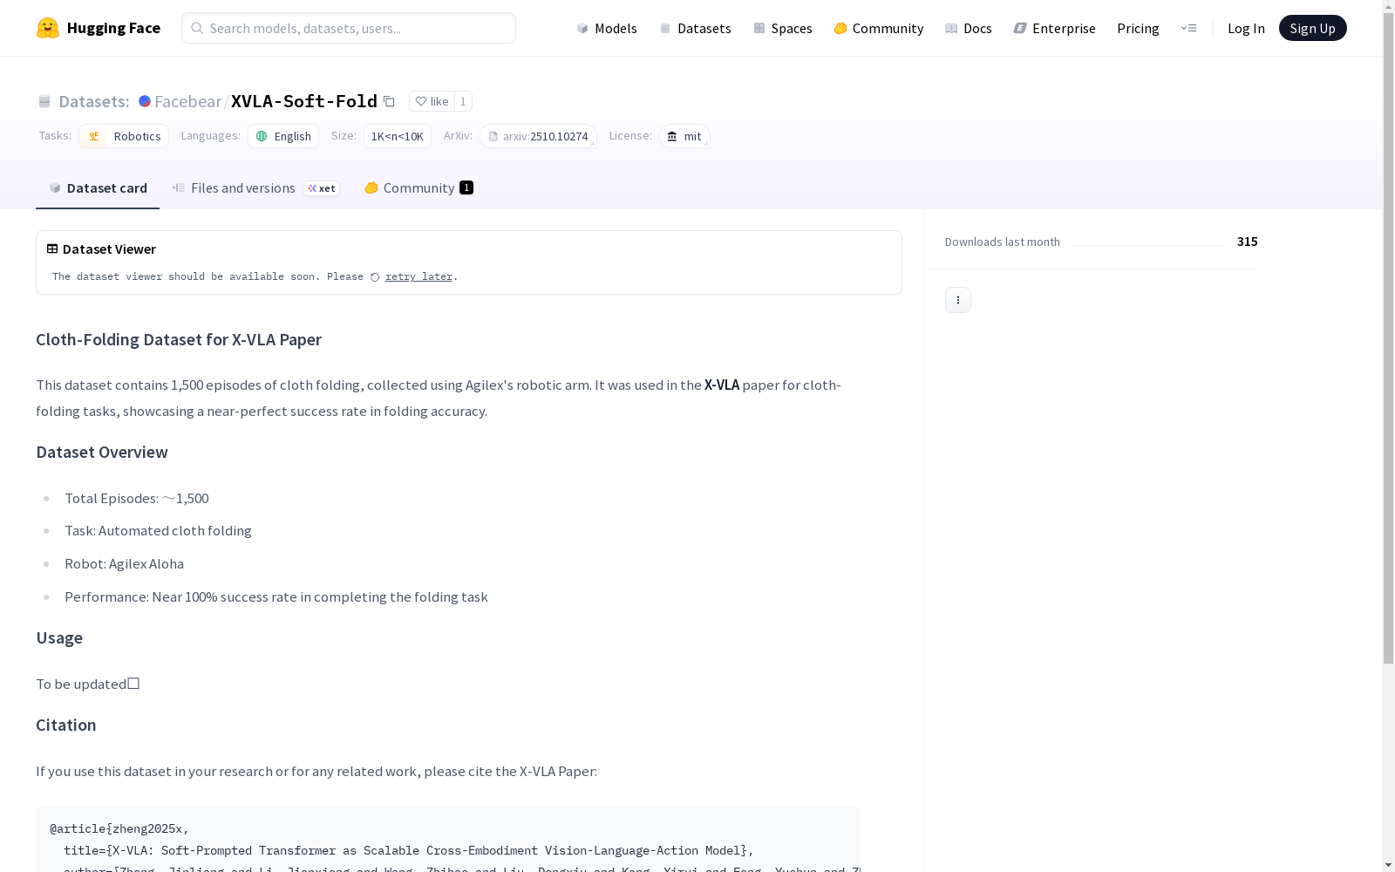Click the 'Cloth-Folding Dataset for X-VLA Paper' heading

coord(179,339)
